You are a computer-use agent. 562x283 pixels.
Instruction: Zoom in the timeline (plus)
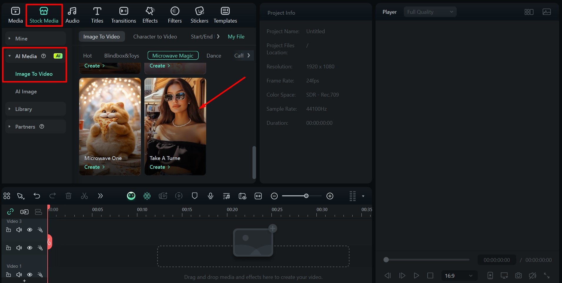tap(330, 196)
